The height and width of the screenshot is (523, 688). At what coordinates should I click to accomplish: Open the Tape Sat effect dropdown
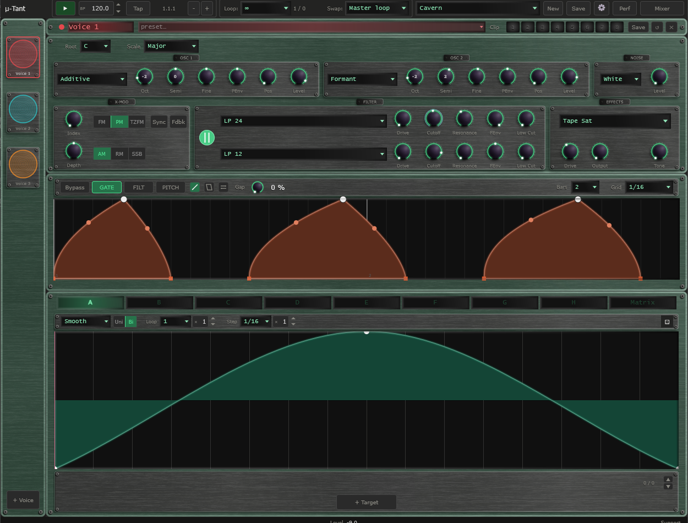tap(615, 121)
